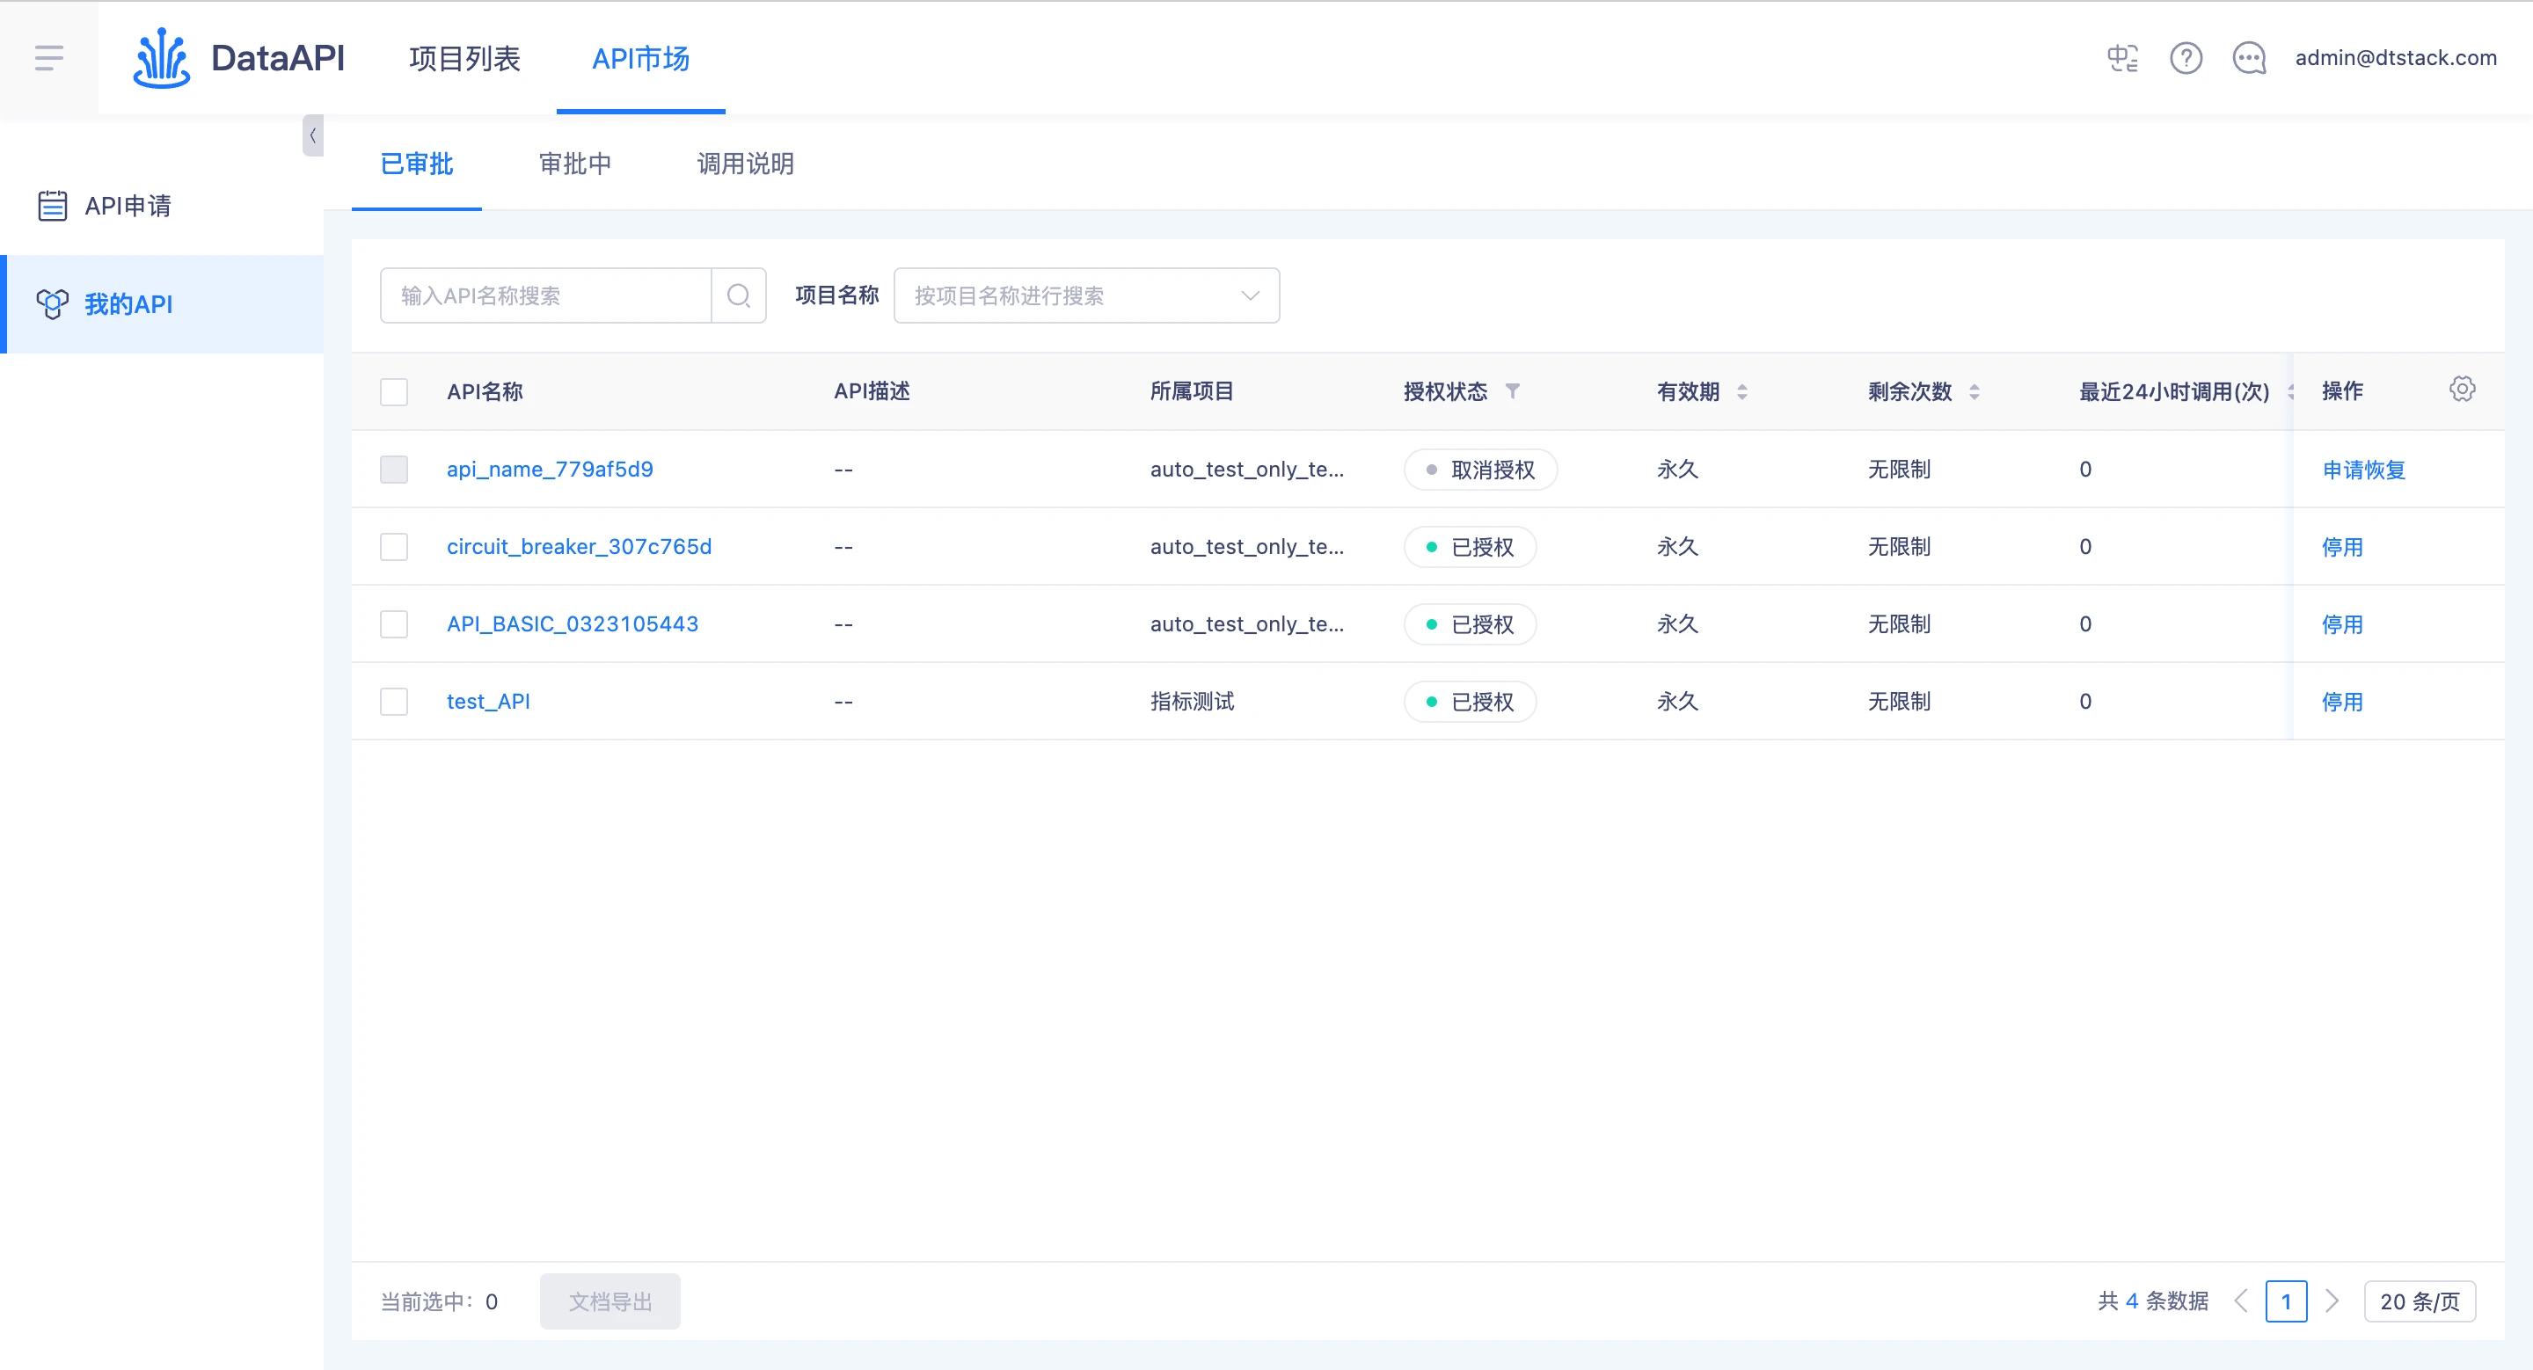Open the API_BASIC_0323105443 link
This screenshot has height=1370, width=2533.
[573, 623]
